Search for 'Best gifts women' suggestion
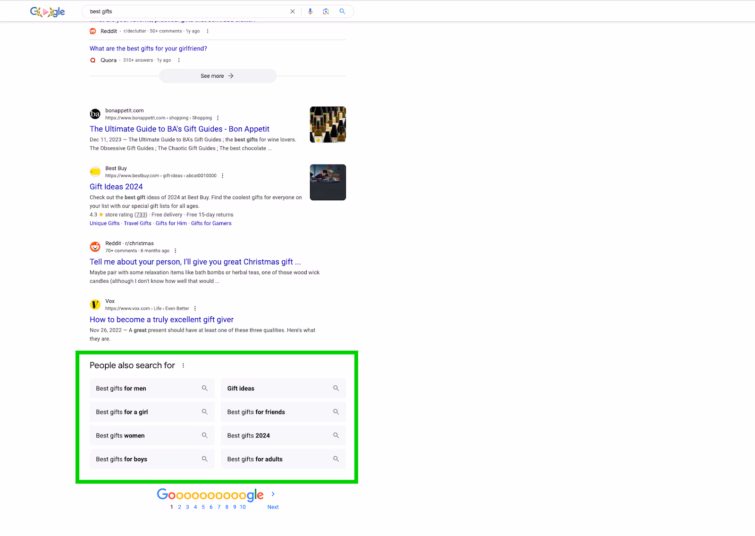 [x=152, y=436]
